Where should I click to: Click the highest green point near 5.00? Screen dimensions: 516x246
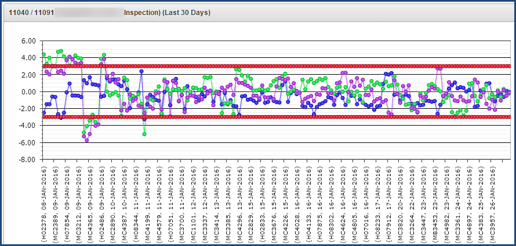pyautogui.click(x=61, y=52)
